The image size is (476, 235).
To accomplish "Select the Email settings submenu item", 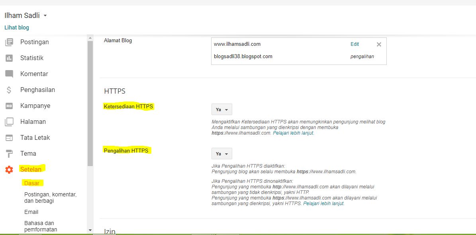I will [31, 212].
